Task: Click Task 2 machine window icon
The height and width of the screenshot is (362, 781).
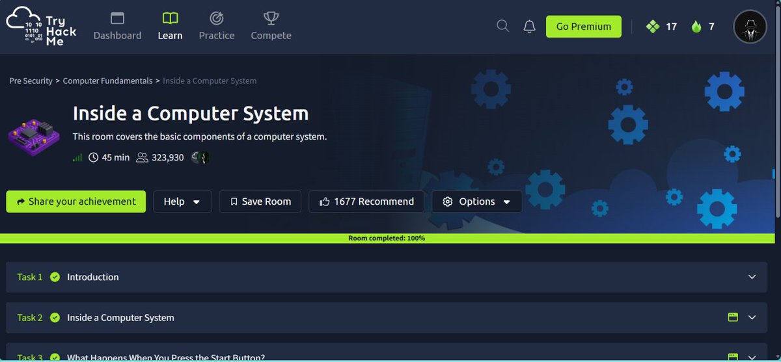Action: coord(733,318)
